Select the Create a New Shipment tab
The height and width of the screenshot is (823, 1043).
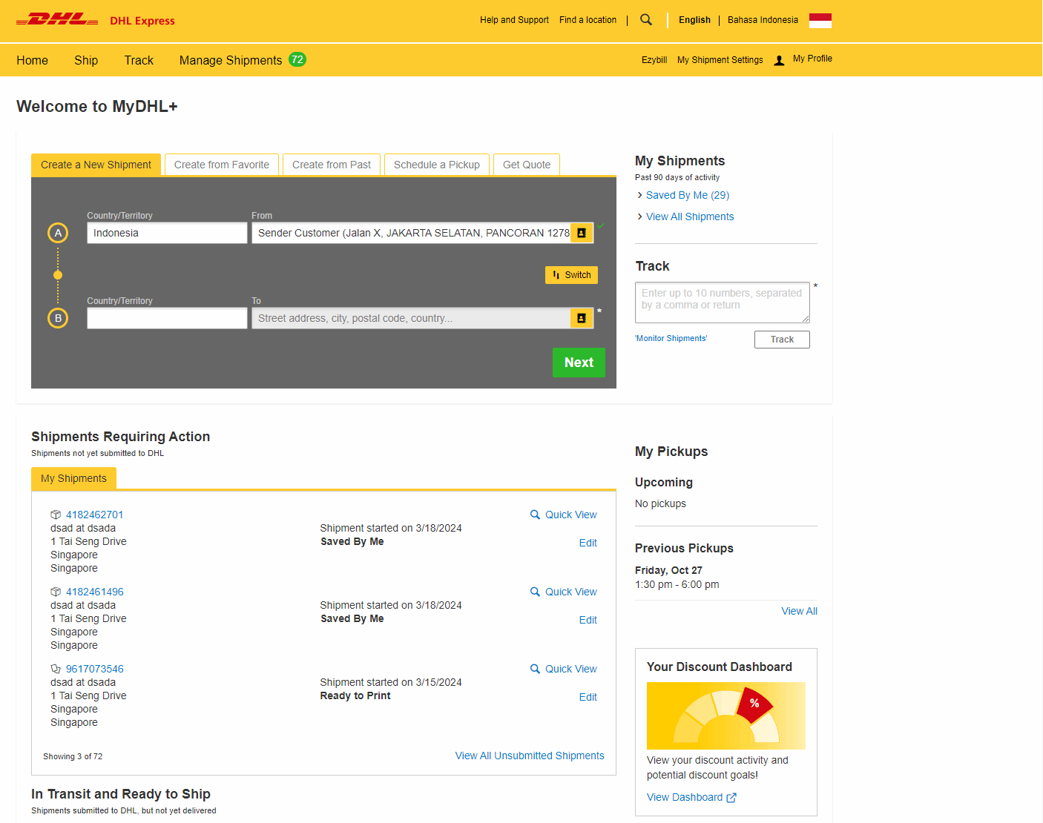click(96, 165)
